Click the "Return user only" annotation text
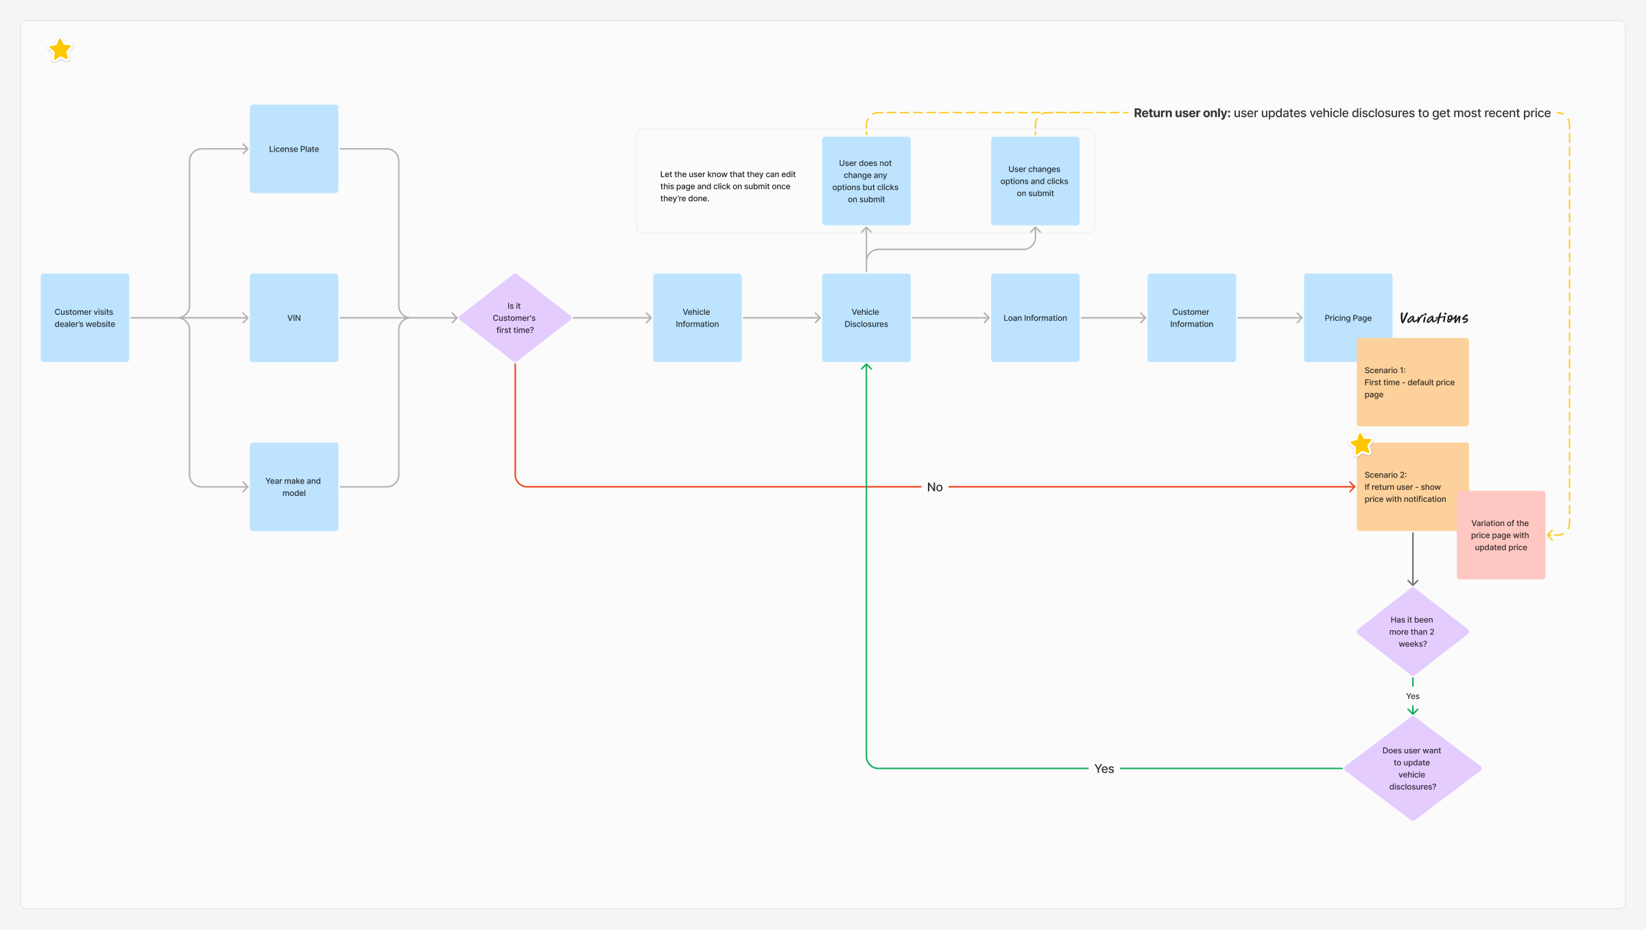This screenshot has width=1646, height=930. coord(1342,113)
